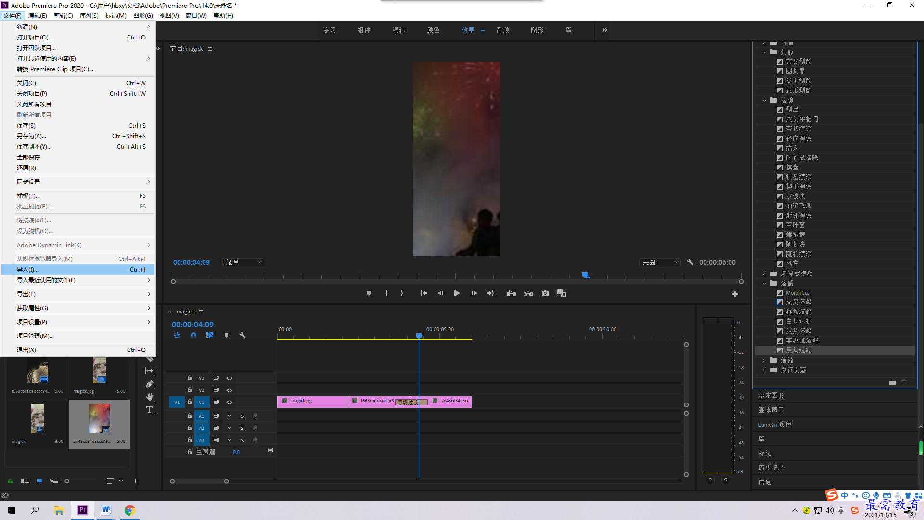Open Word from Windows taskbar

(106, 510)
